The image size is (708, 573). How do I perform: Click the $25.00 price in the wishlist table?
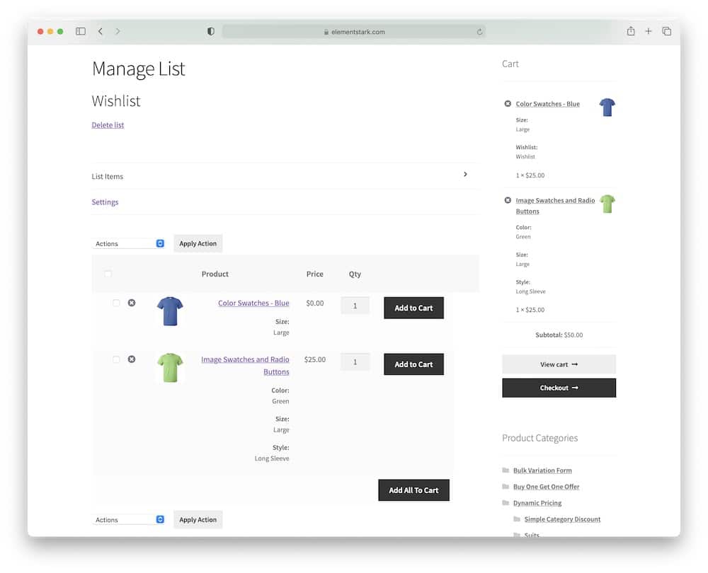pos(315,359)
